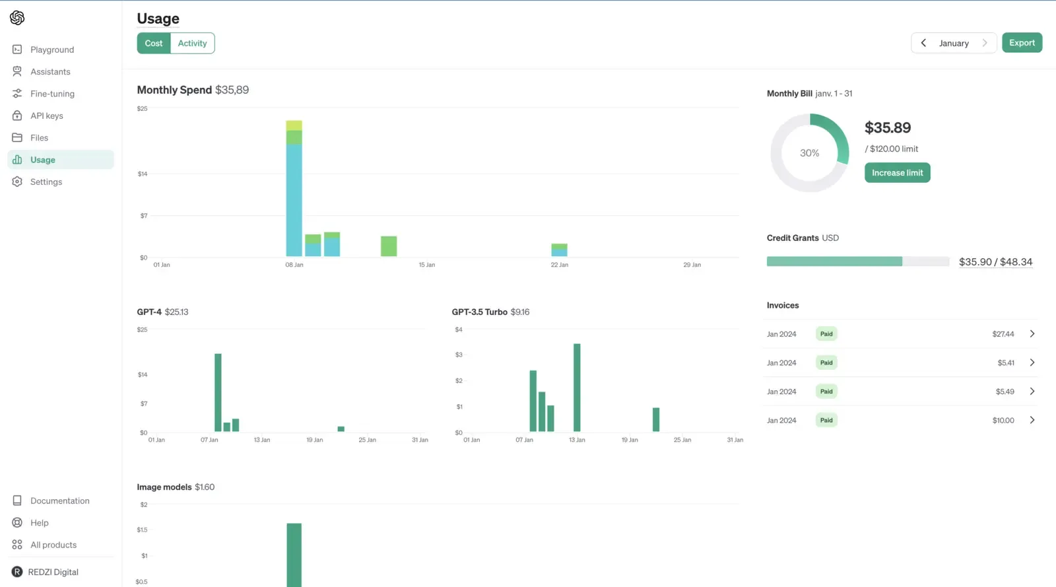The height and width of the screenshot is (587, 1056).
Task: Click the Usage bar chart icon
Action: coord(17,160)
